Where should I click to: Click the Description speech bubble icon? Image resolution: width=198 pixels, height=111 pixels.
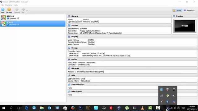tap(69, 92)
